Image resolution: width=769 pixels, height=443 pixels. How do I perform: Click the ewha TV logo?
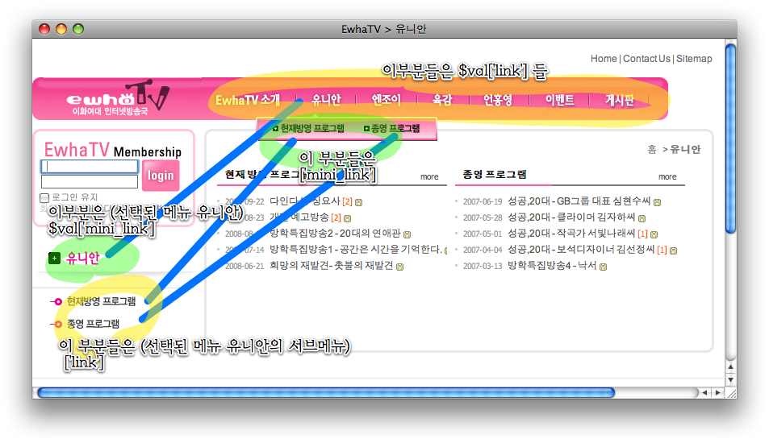point(118,97)
